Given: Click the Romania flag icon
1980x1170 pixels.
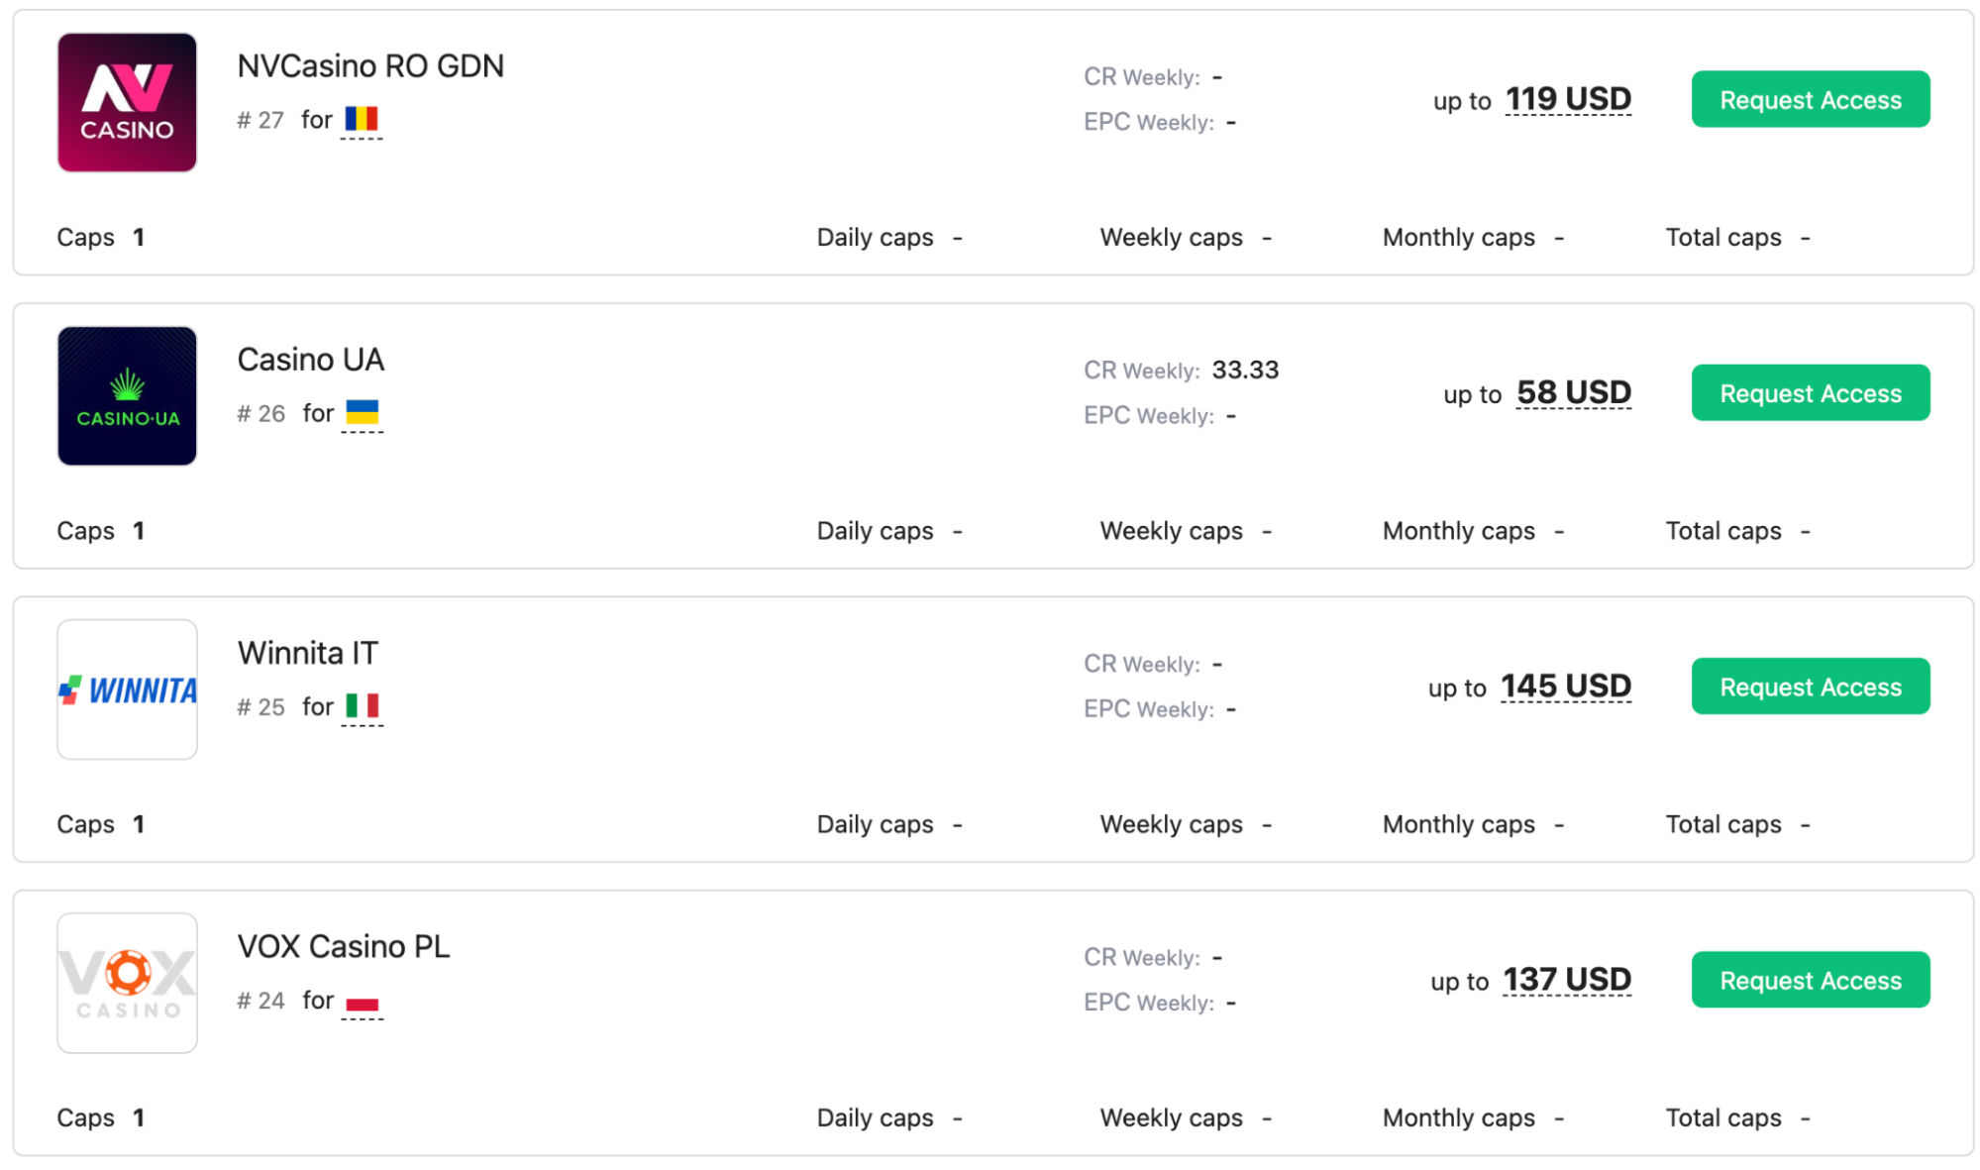Looking at the screenshot, I should (x=362, y=120).
